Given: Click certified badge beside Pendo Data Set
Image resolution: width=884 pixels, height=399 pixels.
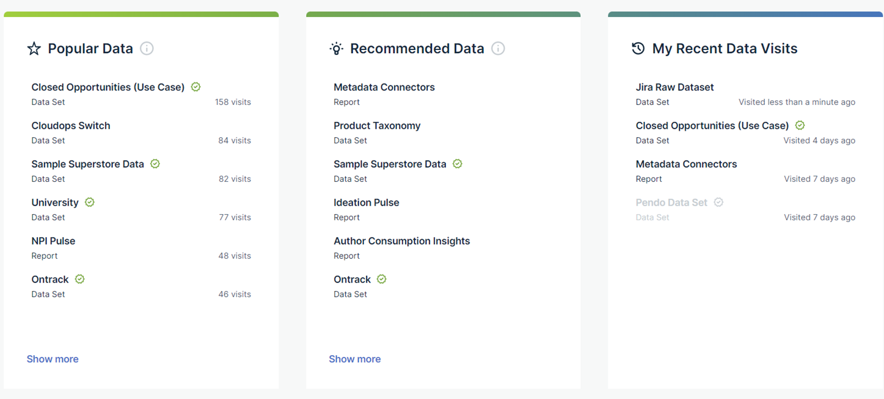Looking at the screenshot, I should coord(718,203).
